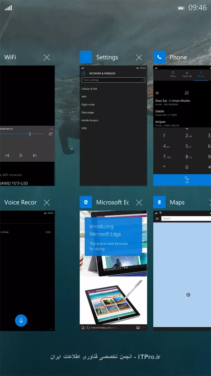Select Data usage in Settings

88,112
